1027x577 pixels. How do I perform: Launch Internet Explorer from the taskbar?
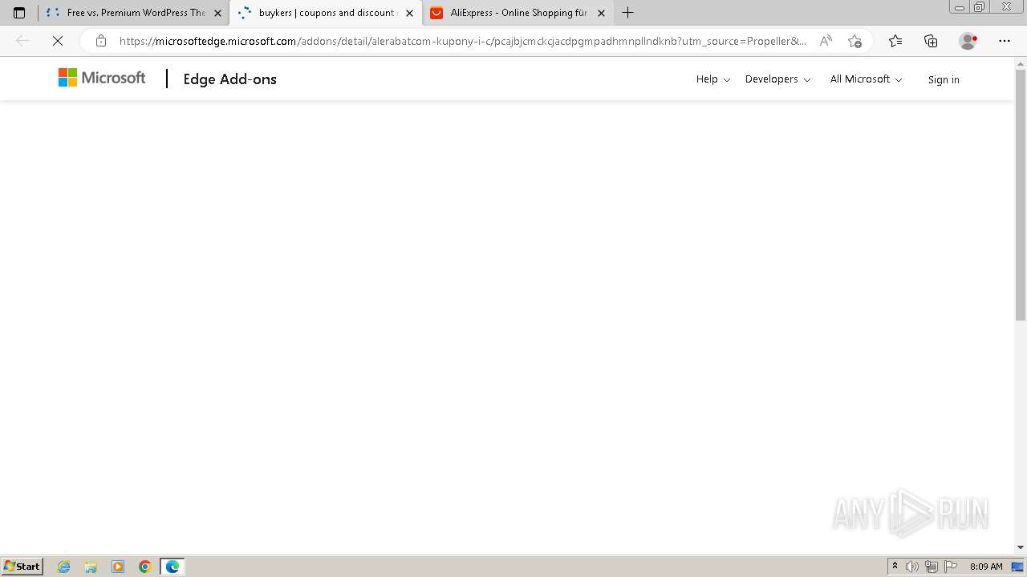(x=64, y=567)
